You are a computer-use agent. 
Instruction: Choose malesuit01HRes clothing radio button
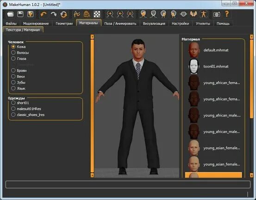[x=13, y=109]
